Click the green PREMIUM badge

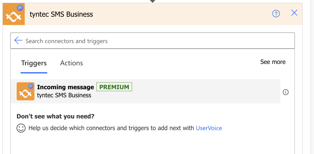[114, 87]
